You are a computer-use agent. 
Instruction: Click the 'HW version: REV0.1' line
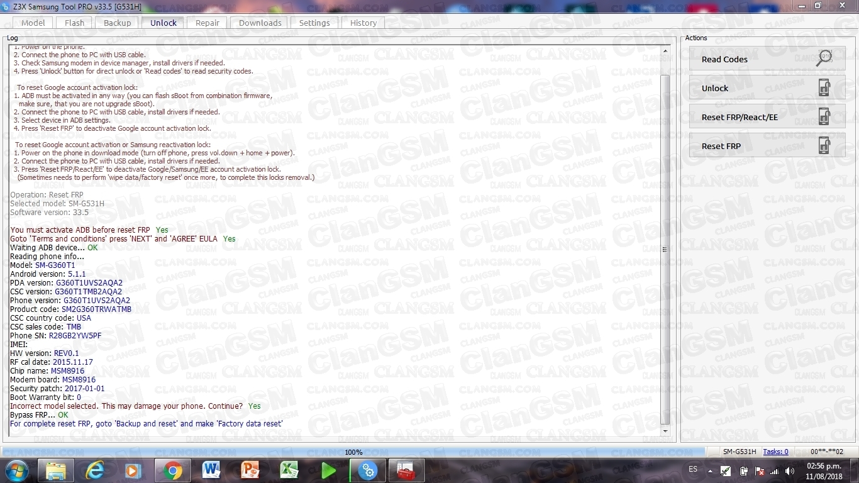[x=44, y=353]
